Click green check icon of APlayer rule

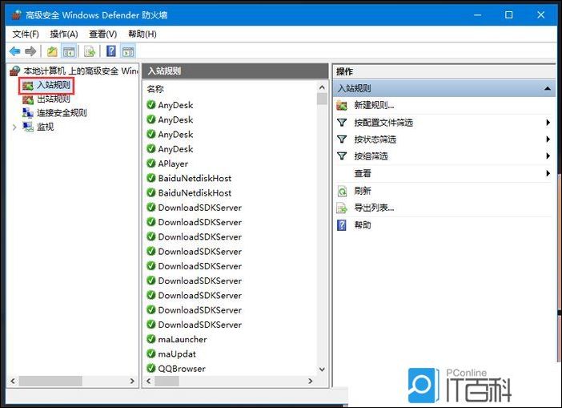151,164
